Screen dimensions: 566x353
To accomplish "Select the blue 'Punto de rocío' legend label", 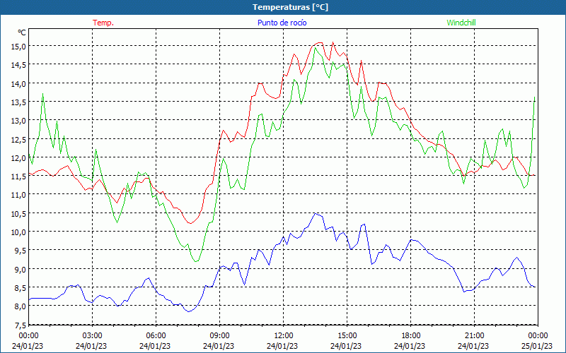I will click(x=282, y=23).
